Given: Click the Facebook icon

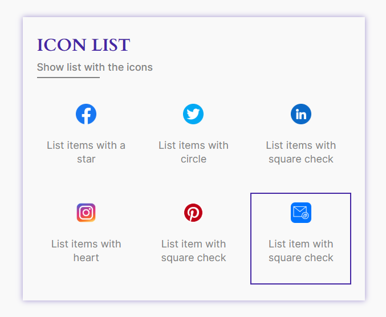Looking at the screenshot, I should pyautogui.click(x=86, y=114).
